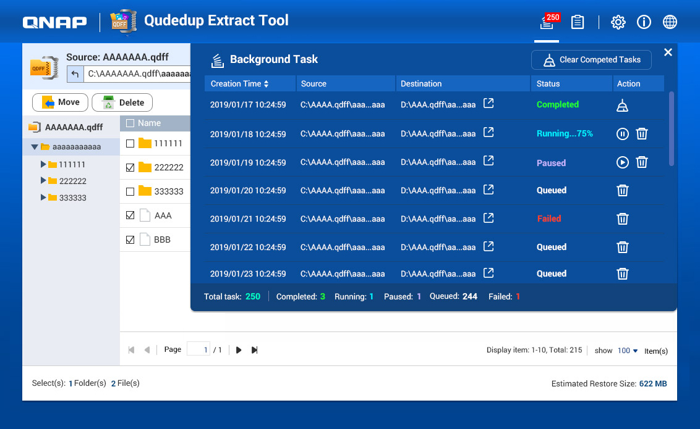
Task: Open the language globe icon
Action: [x=670, y=22]
